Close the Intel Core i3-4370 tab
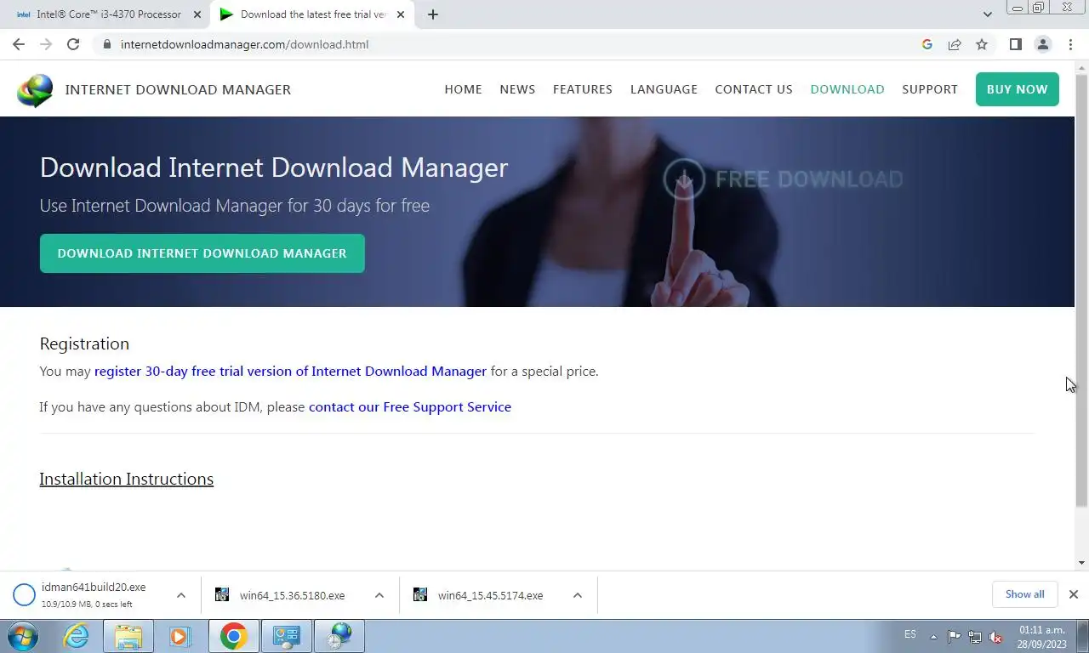The height and width of the screenshot is (653, 1089). pyautogui.click(x=197, y=14)
